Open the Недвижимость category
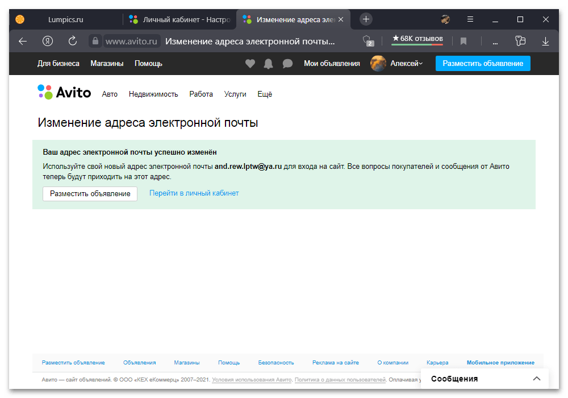The image size is (568, 398). pyautogui.click(x=153, y=94)
